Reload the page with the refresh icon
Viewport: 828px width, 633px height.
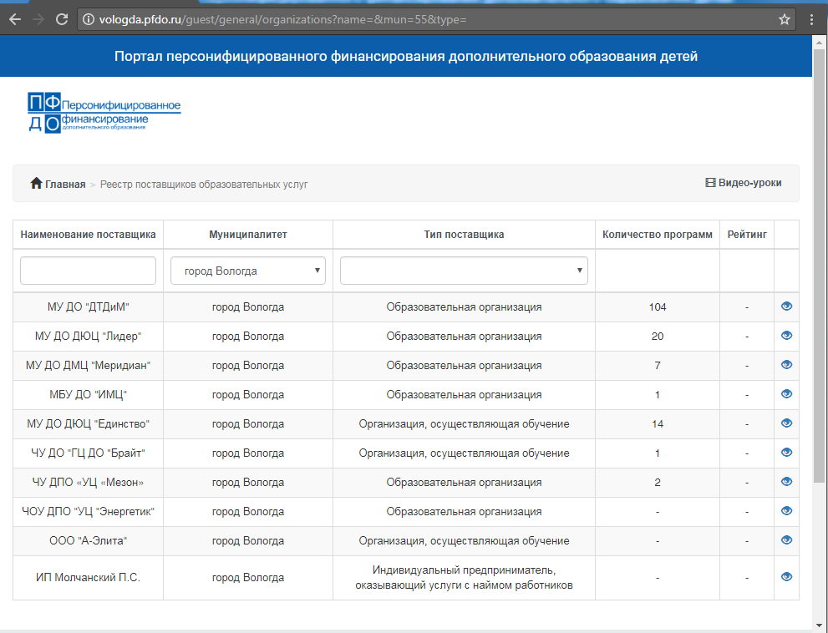coord(62,19)
